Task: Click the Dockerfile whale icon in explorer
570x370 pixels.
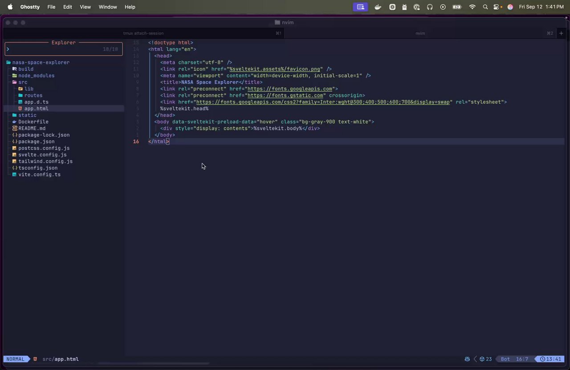Action: tap(14, 122)
